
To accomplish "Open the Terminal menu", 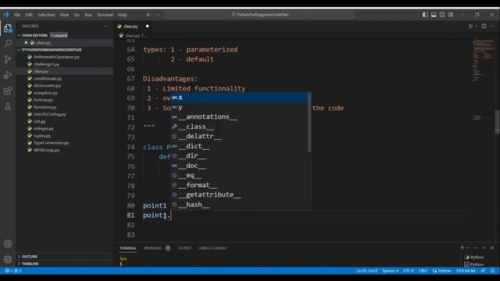I will pyautogui.click(x=105, y=15).
